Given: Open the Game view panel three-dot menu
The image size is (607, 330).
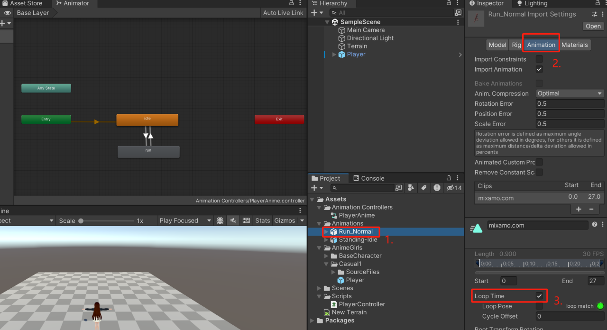Looking at the screenshot, I should [300, 211].
